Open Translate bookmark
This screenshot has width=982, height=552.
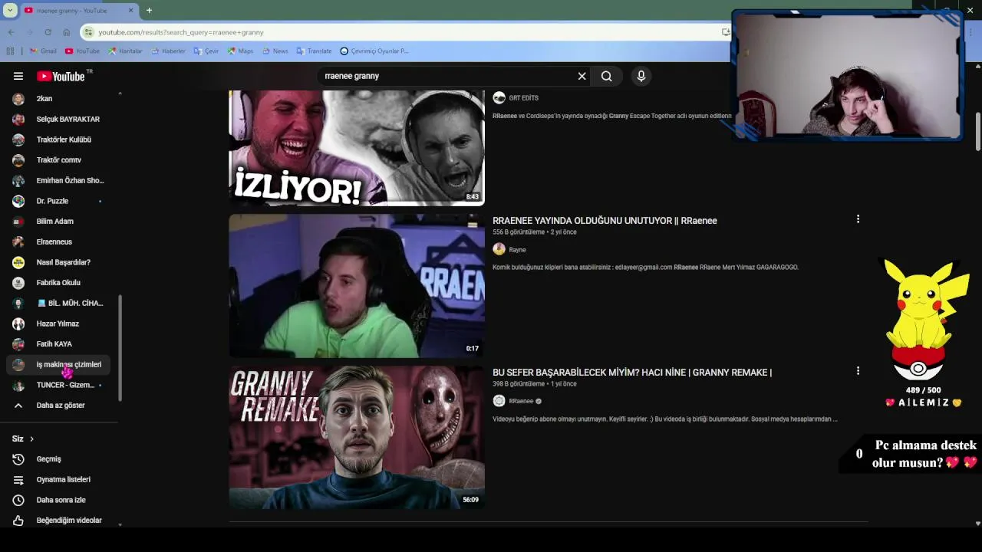point(314,51)
